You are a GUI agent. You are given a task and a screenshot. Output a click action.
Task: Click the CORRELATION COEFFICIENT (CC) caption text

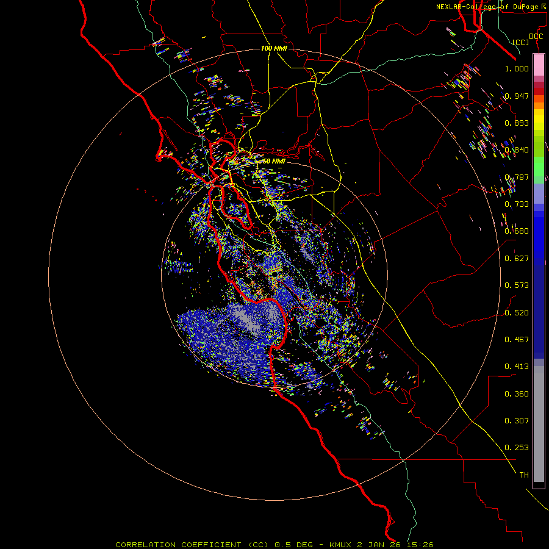click(x=192, y=545)
